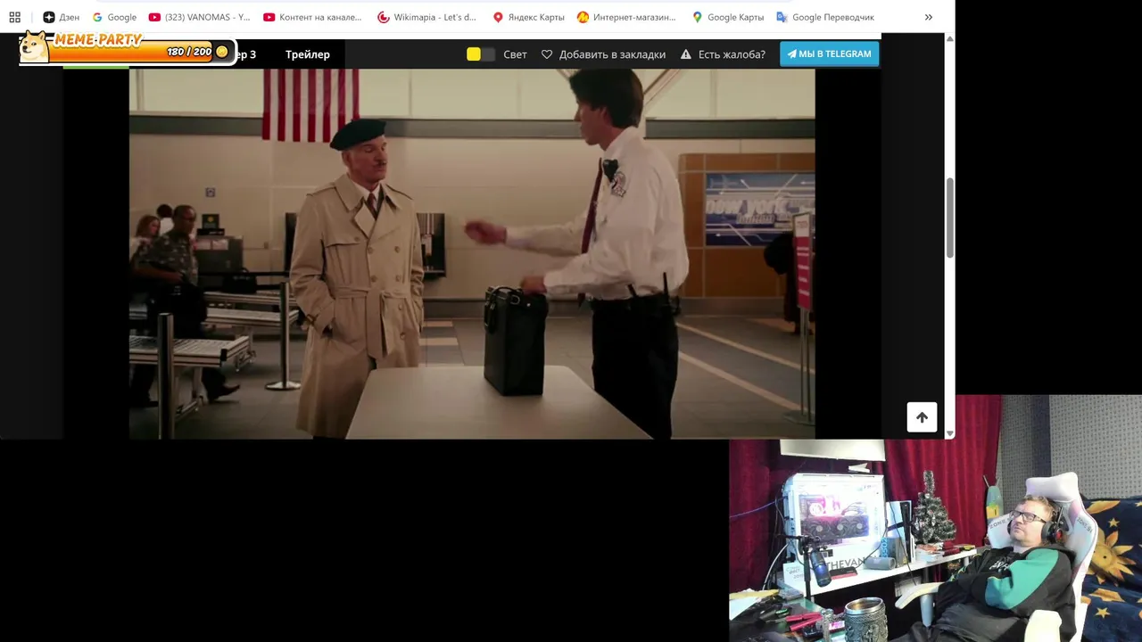Click the scroll-to-top arrow button
Image resolution: width=1142 pixels, height=642 pixels.
[x=922, y=417]
